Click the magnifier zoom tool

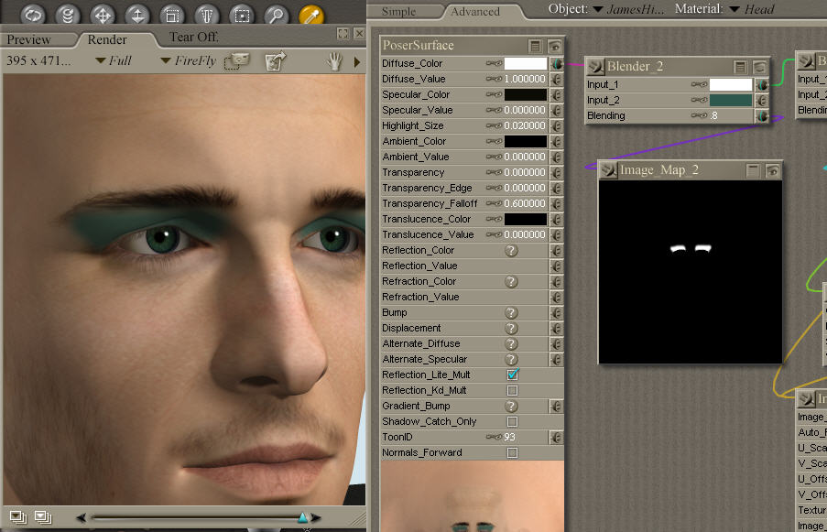(276, 15)
